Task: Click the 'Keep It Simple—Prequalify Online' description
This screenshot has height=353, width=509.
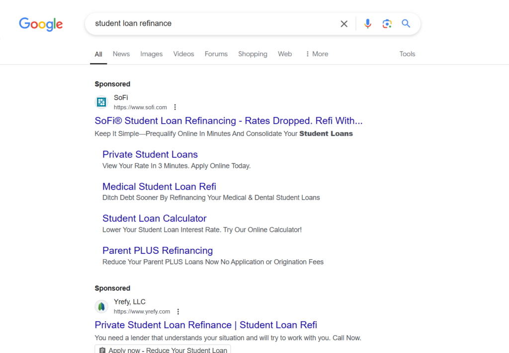Action: (224, 134)
